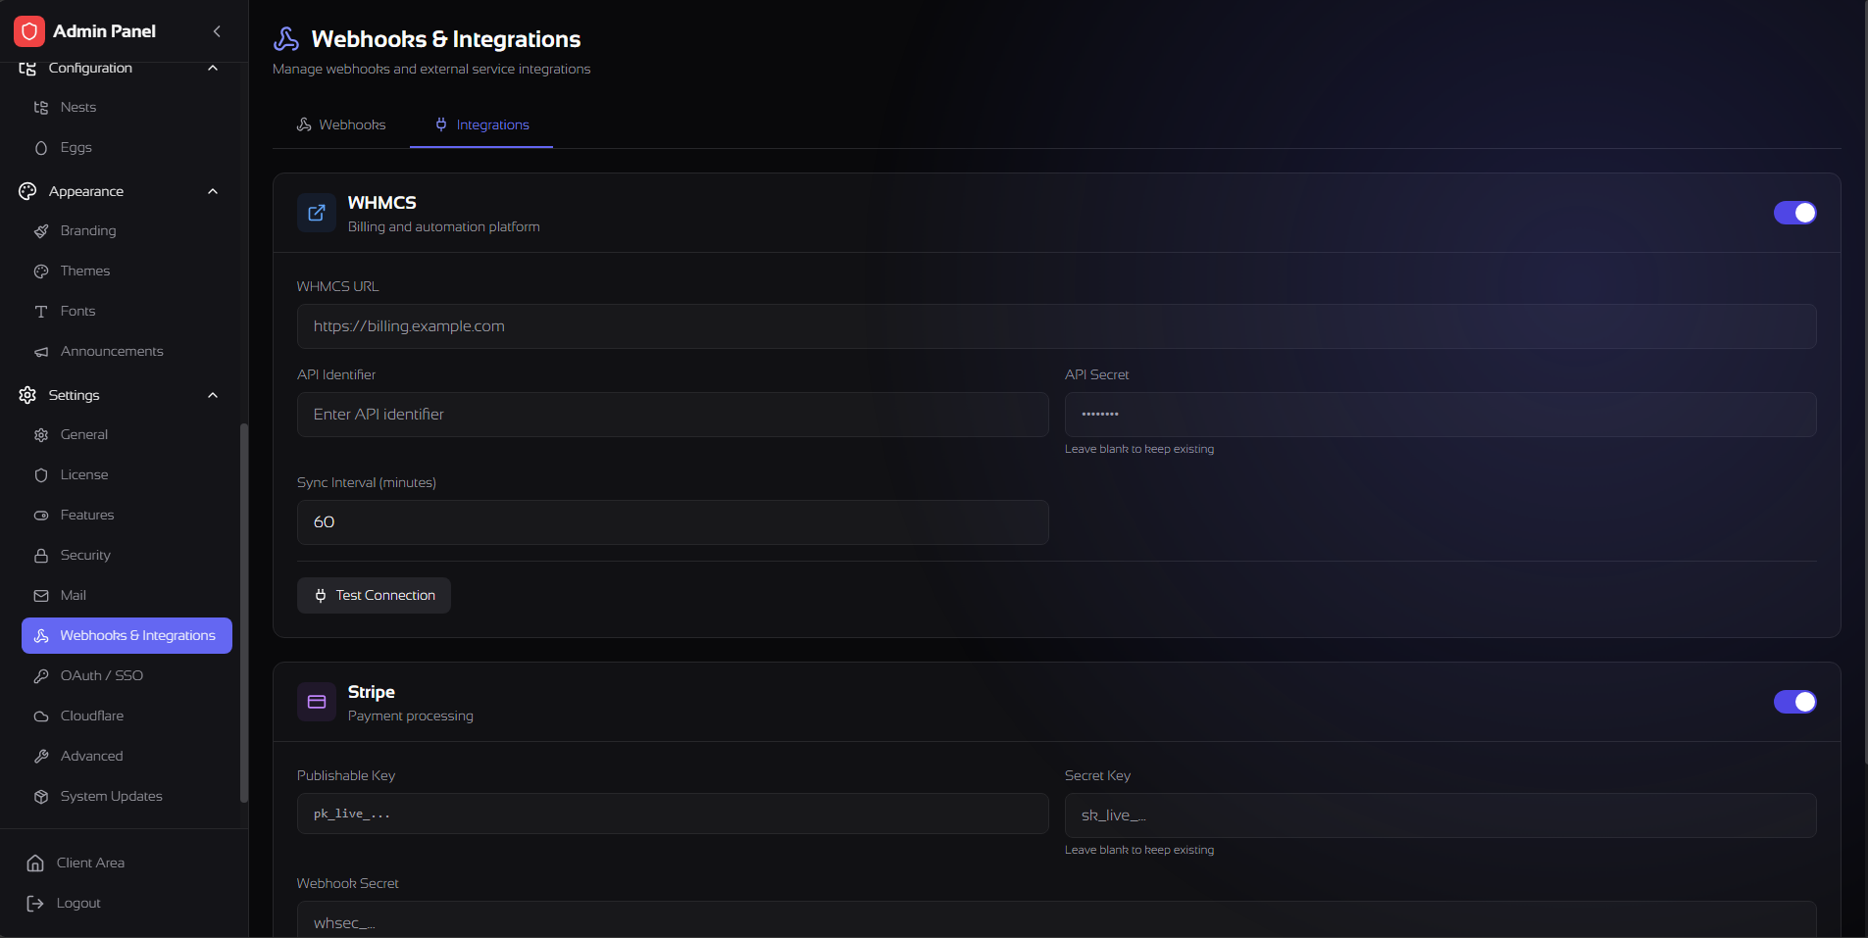
Task: Click the Sync Interval minutes field
Action: pos(673,522)
